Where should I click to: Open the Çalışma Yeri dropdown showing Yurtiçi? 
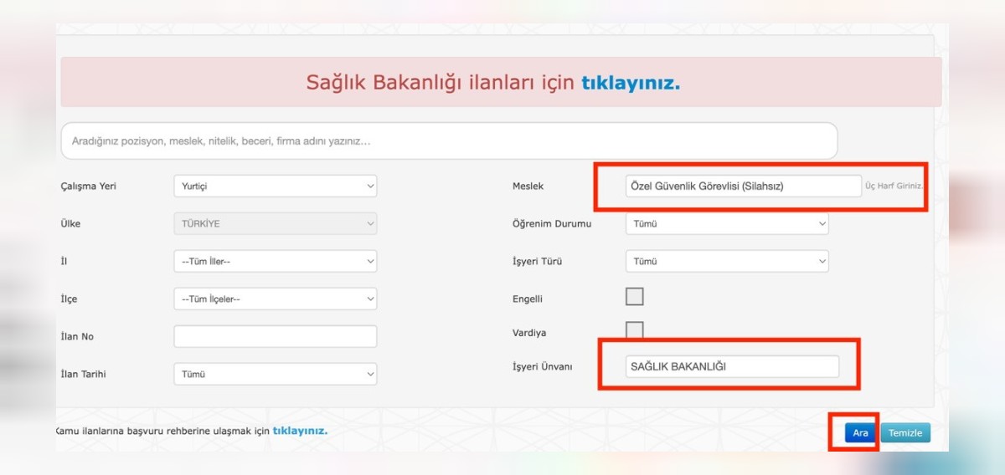(x=275, y=186)
